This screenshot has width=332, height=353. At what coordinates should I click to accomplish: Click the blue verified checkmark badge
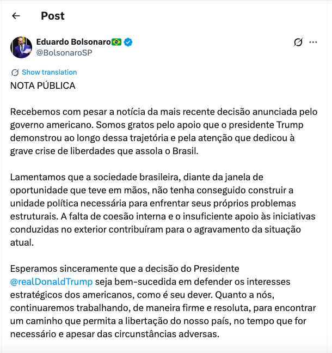128,42
